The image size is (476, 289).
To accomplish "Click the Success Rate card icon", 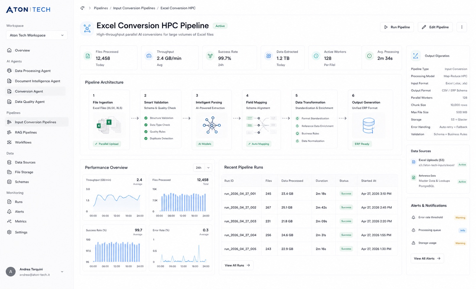I will pyautogui.click(x=210, y=56).
